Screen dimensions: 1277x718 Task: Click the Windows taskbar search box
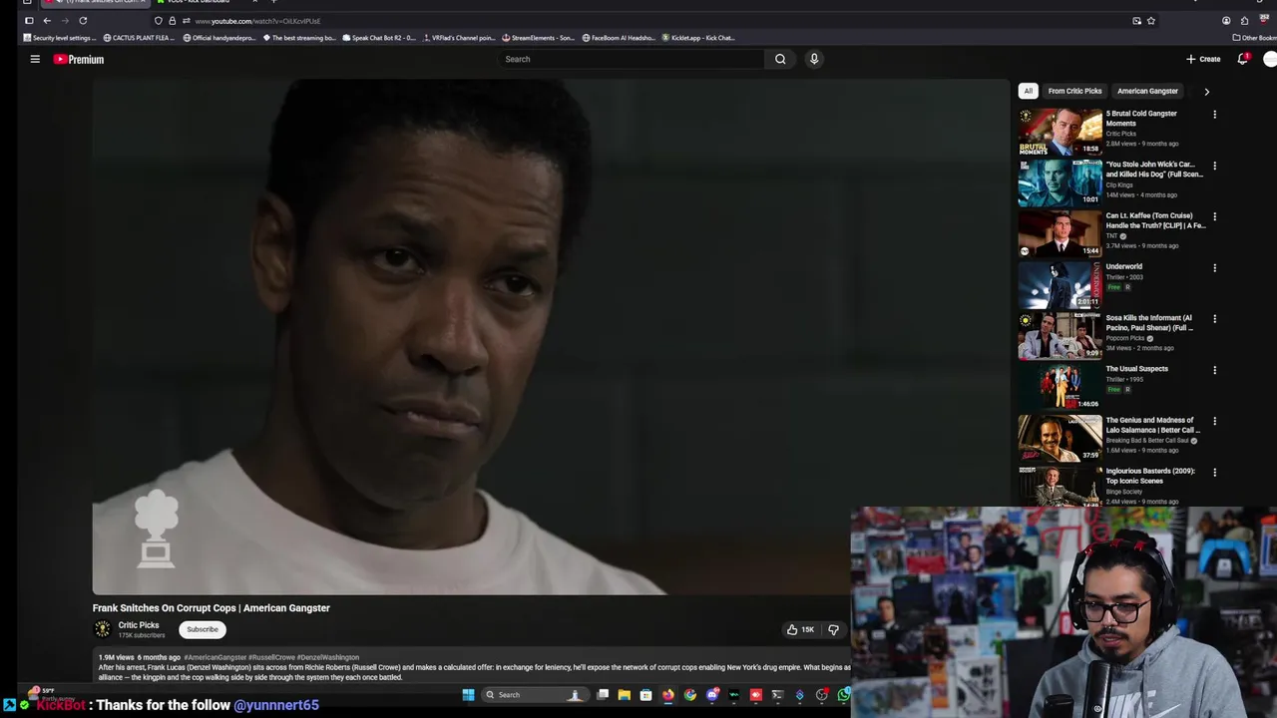(535, 695)
